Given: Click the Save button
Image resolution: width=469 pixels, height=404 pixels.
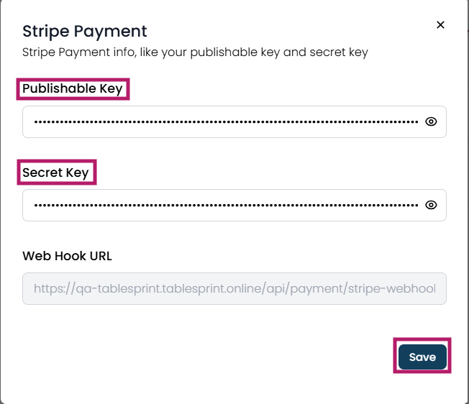Looking at the screenshot, I should tap(422, 357).
